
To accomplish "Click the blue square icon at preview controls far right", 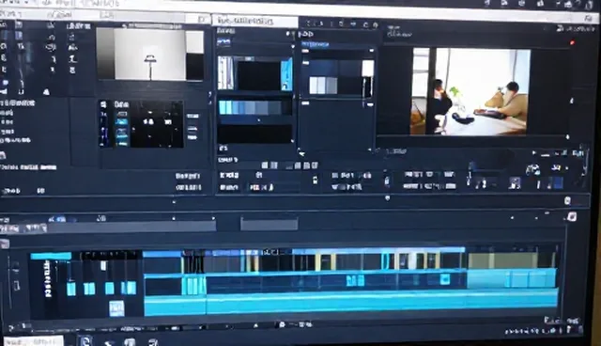I will 559,183.
